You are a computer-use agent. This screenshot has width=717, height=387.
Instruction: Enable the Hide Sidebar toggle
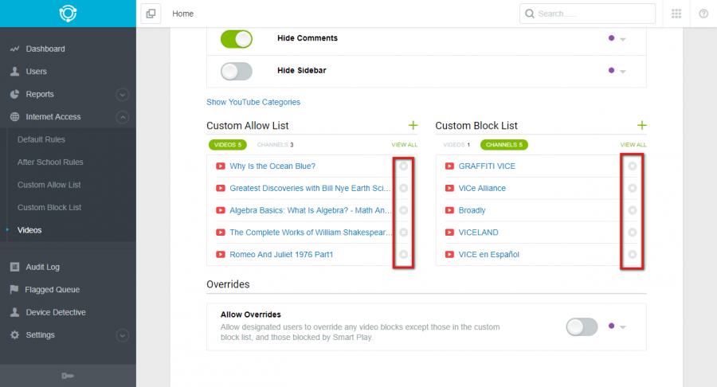click(237, 72)
